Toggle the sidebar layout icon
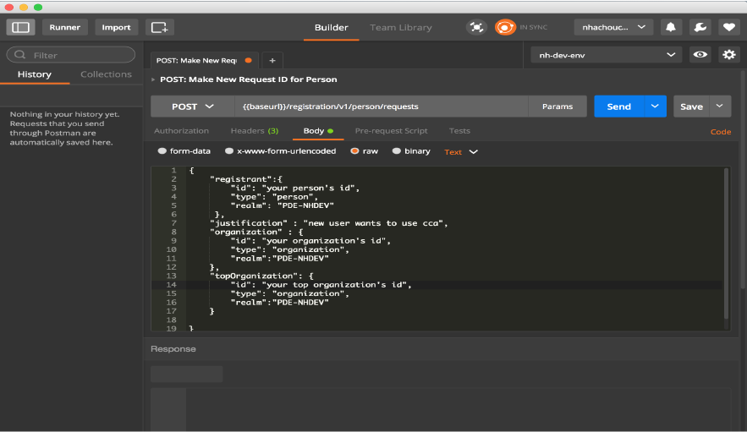 (20, 27)
